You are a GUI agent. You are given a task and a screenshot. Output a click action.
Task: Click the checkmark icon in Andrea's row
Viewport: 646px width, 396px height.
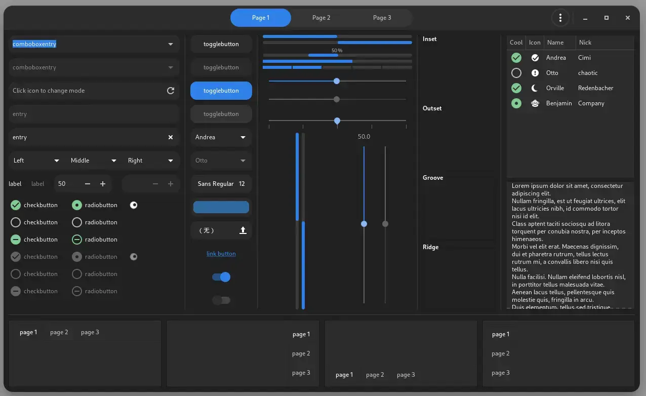(x=535, y=58)
